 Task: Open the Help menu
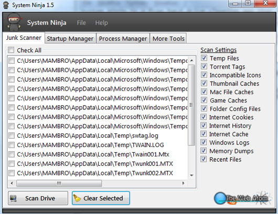[101, 23]
